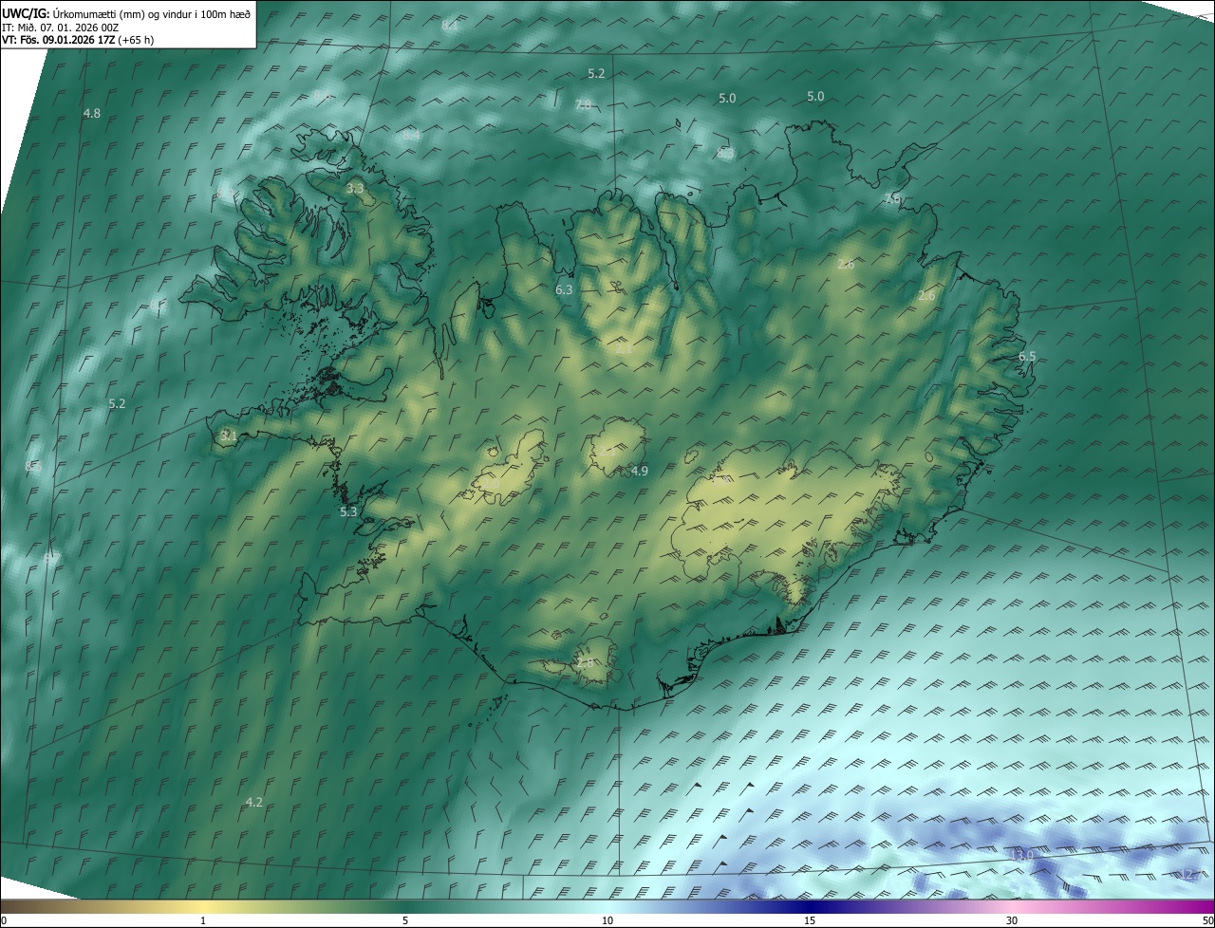This screenshot has height=928, width=1215.
Task: Click the 2.8 value on the south glacier
Action: click(585, 662)
